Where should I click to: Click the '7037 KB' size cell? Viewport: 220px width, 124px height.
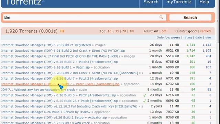[173, 112]
